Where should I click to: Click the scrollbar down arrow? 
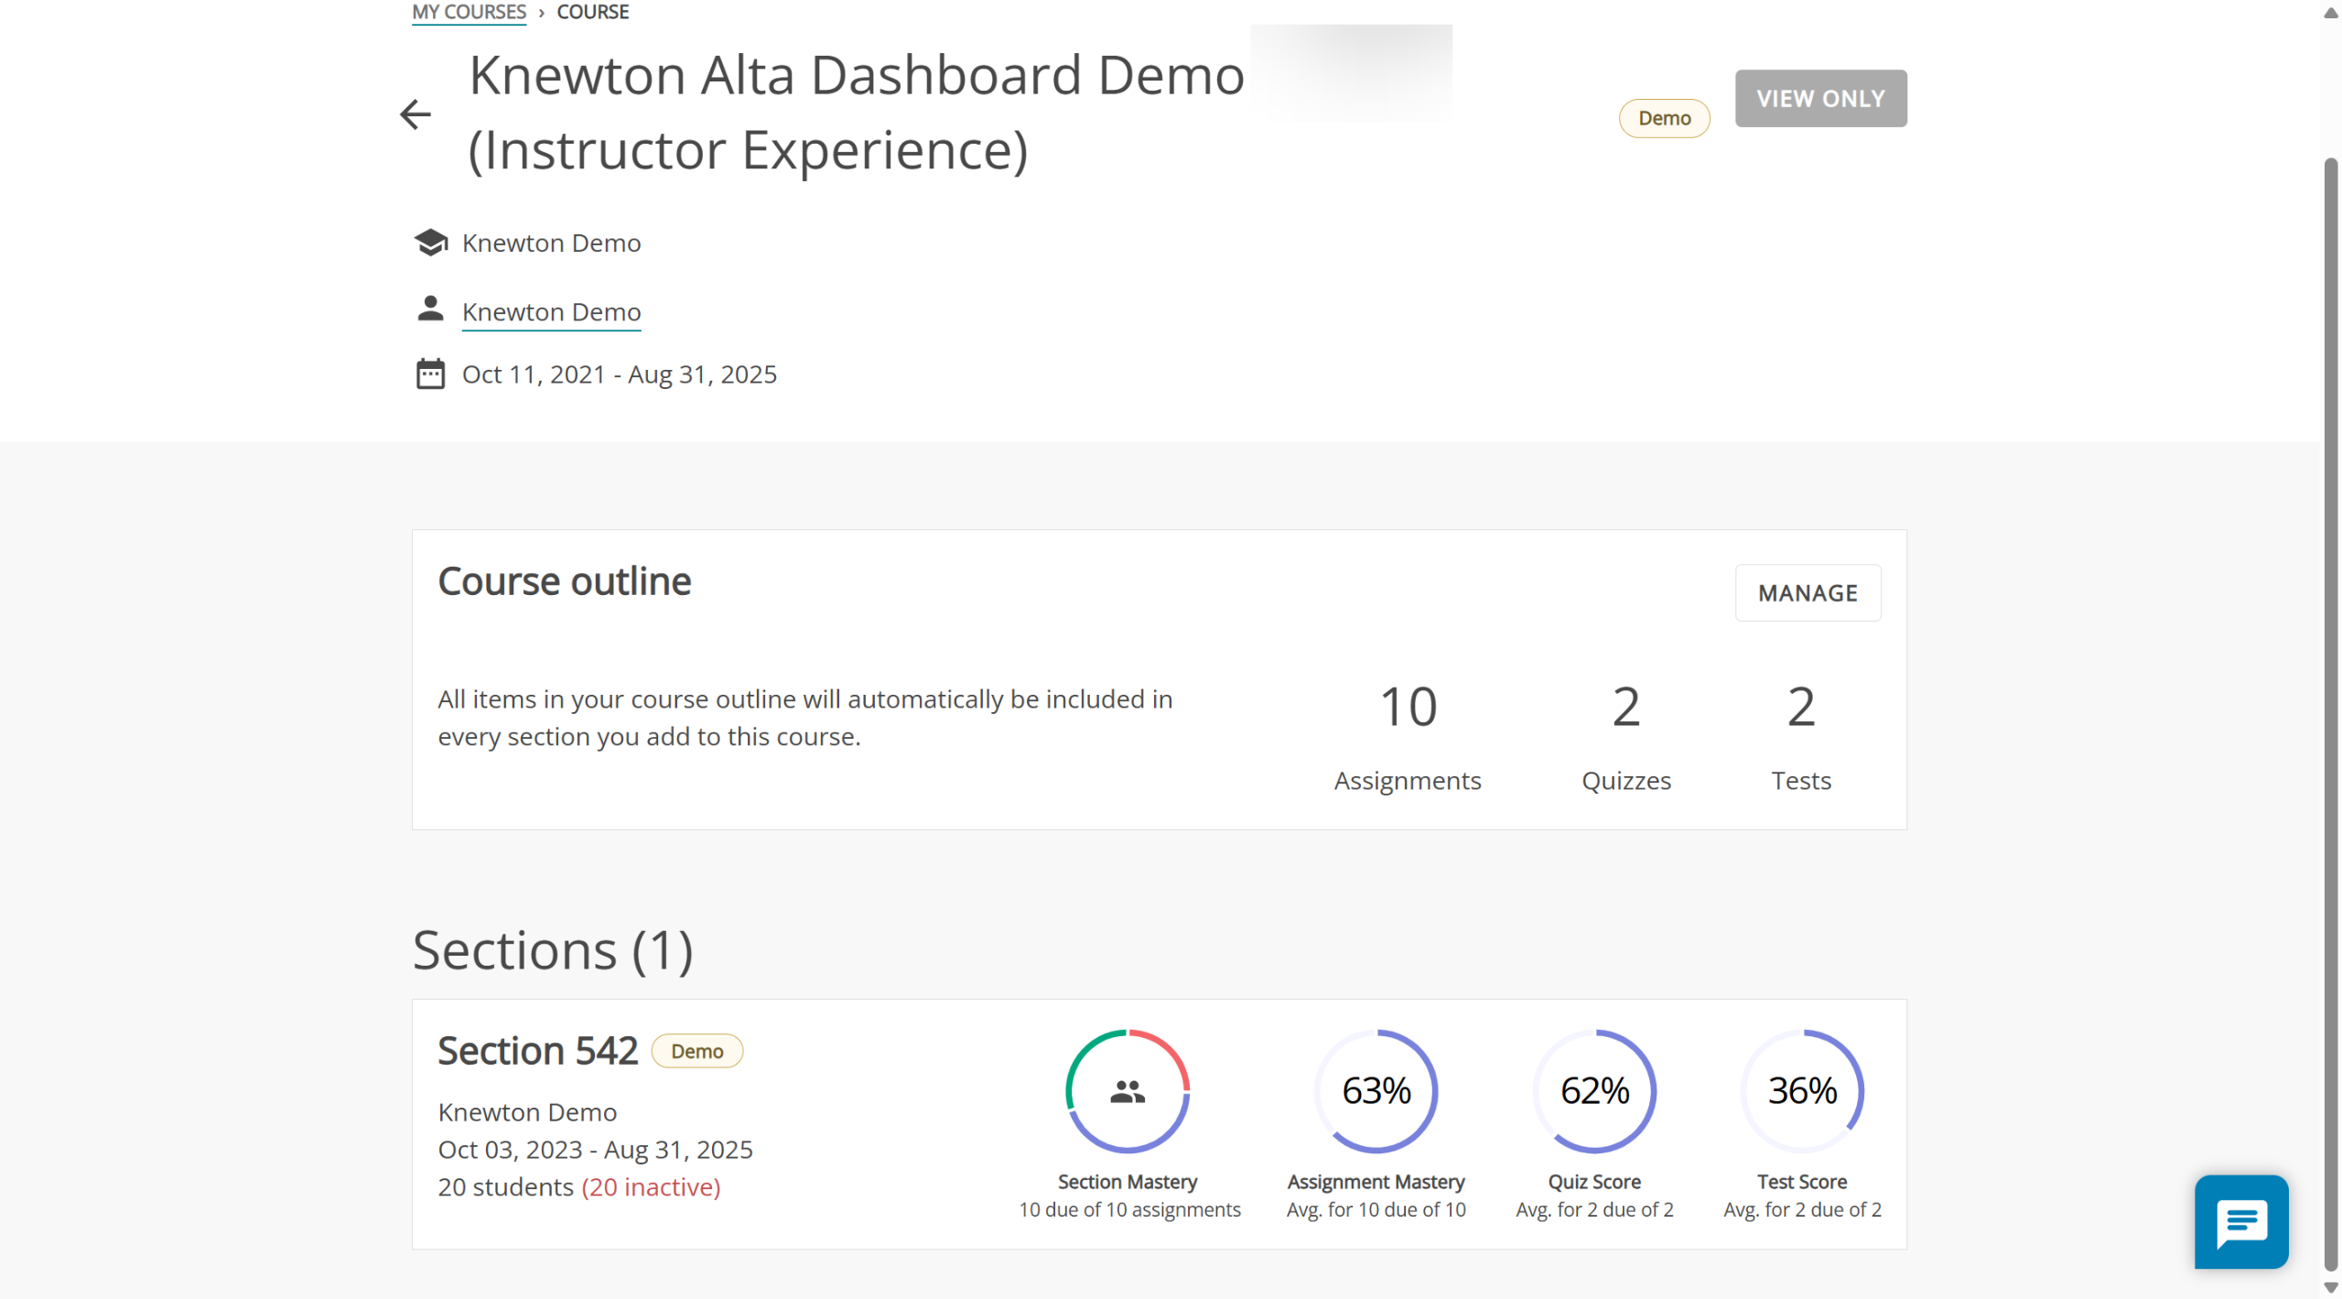tap(2330, 1287)
